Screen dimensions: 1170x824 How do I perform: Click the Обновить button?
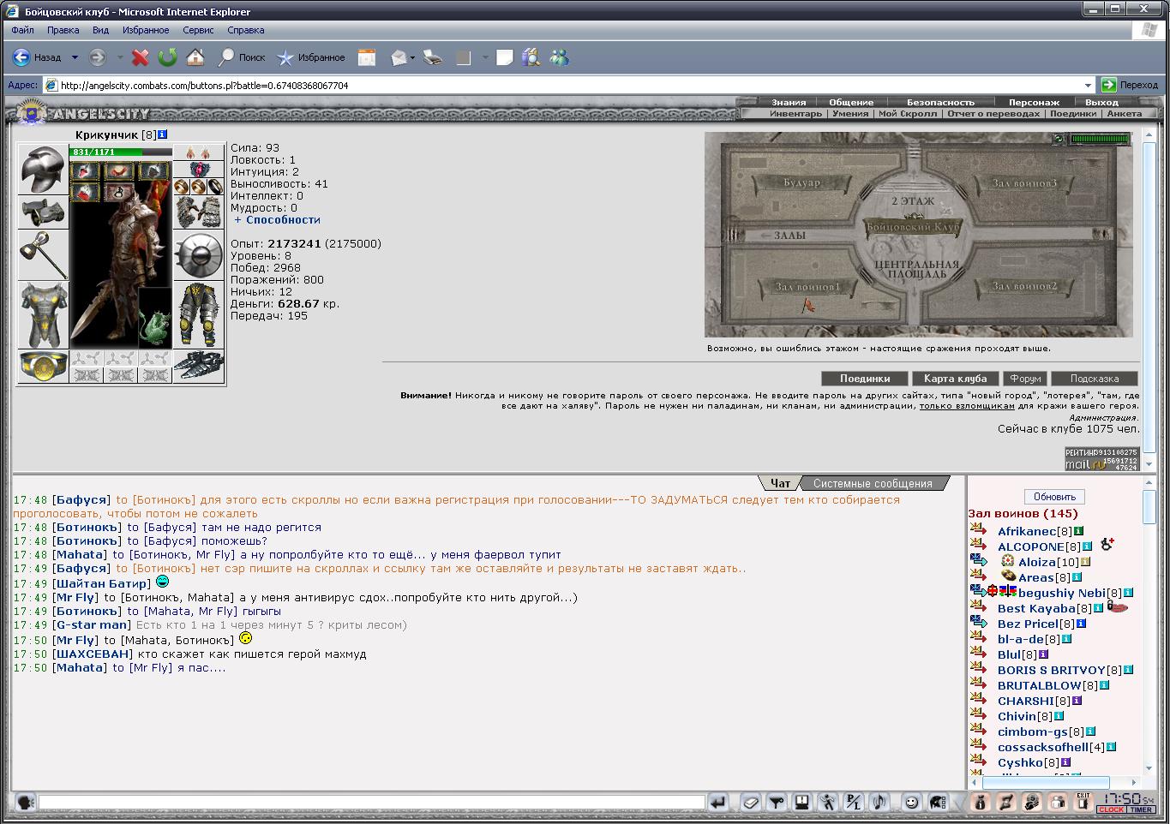[1054, 497]
